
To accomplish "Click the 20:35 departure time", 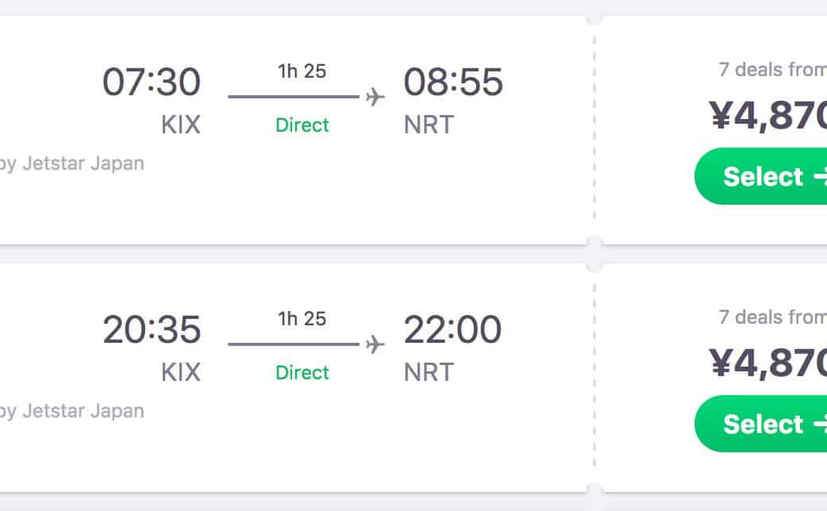I will pyautogui.click(x=152, y=329).
